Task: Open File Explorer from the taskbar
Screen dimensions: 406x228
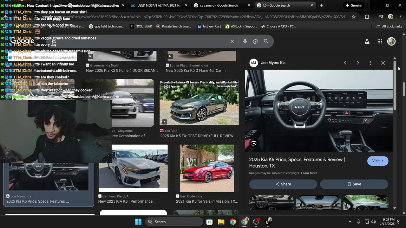Action: point(221,222)
